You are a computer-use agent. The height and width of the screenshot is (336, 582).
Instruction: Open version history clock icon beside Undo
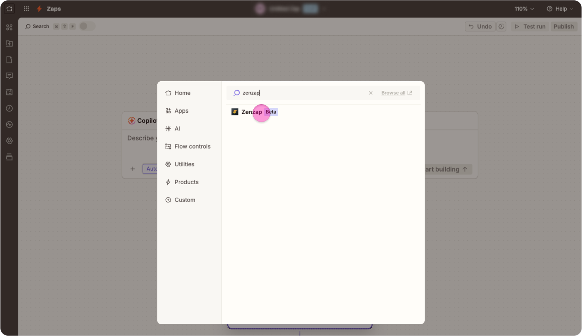tap(501, 26)
